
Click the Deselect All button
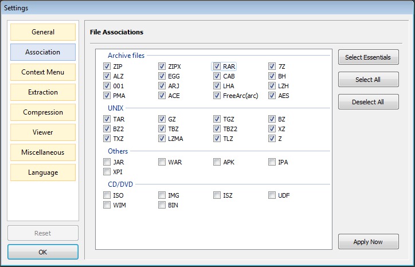click(x=369, y=102)
